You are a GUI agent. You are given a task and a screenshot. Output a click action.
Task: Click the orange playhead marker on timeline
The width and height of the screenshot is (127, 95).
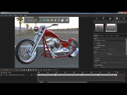coord(116,72)
